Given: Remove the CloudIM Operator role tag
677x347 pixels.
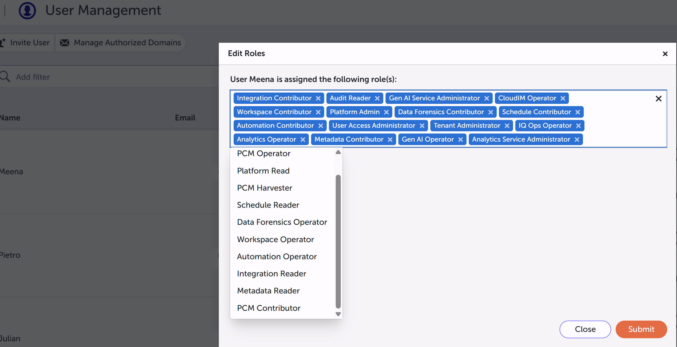Looking at the screenshot, I should click(563, 98).
